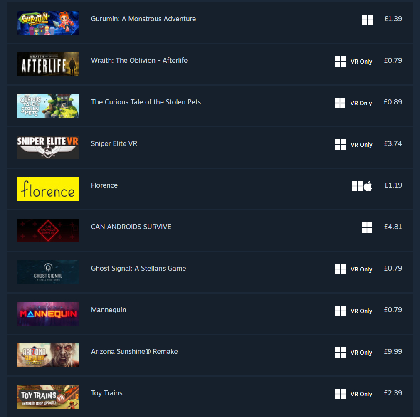
Task: Select the Mannequin game title
Action: (109, 310)
